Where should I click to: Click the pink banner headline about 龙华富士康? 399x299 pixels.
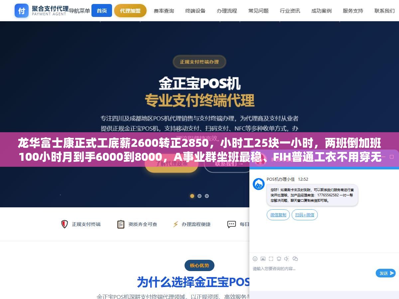tap(199, 150)
